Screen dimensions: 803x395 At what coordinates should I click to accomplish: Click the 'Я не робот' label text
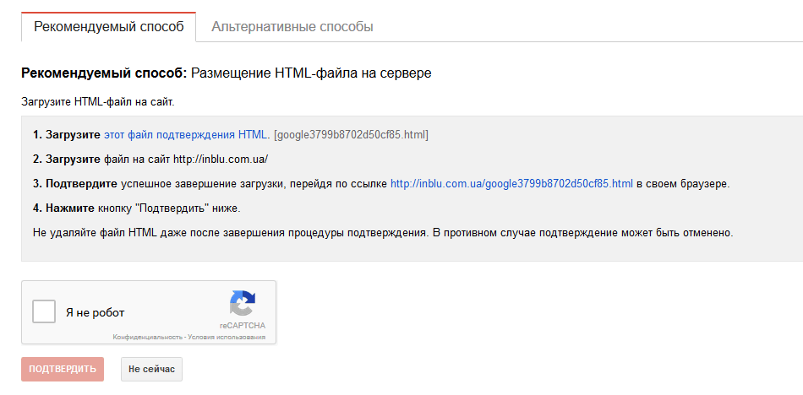coord(96,312)
